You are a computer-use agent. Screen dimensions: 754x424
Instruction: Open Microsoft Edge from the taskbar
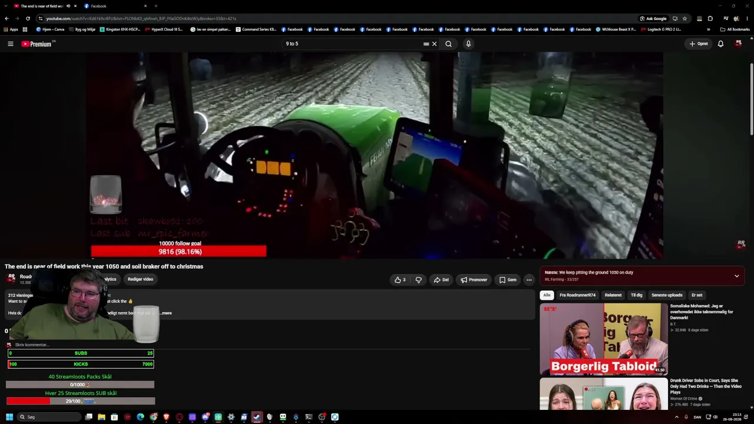point(140,417)
